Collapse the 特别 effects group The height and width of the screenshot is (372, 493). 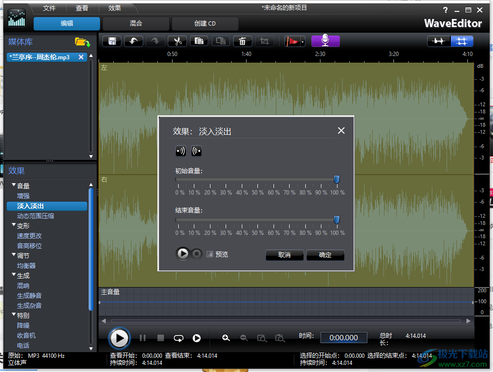(13, 315)
